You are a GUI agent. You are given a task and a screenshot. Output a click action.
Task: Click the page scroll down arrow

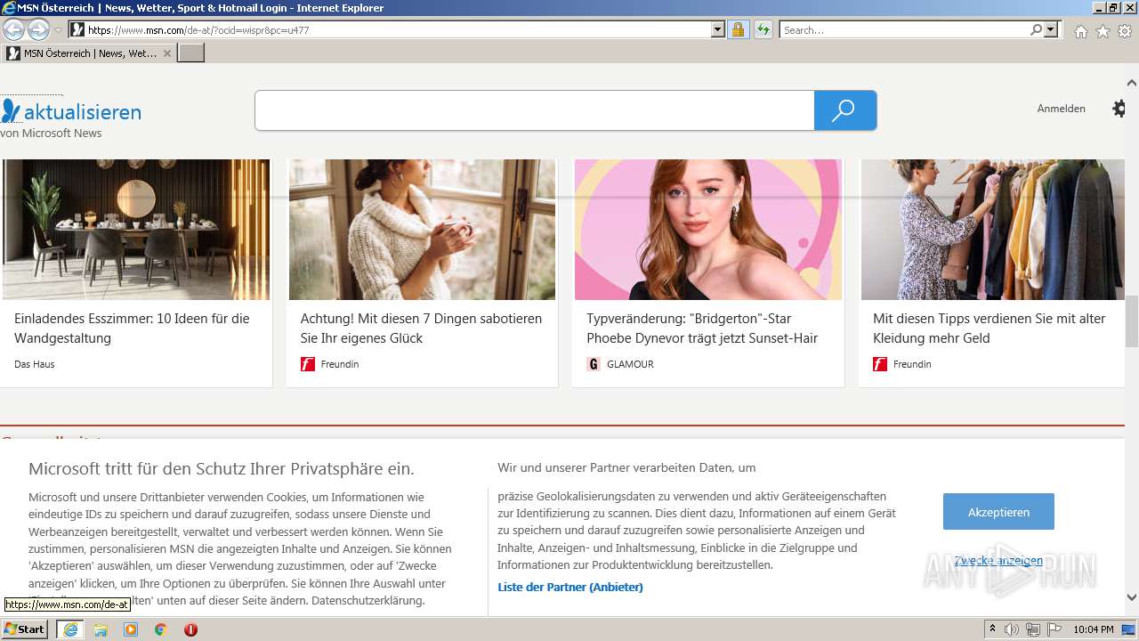[1132, 597]
